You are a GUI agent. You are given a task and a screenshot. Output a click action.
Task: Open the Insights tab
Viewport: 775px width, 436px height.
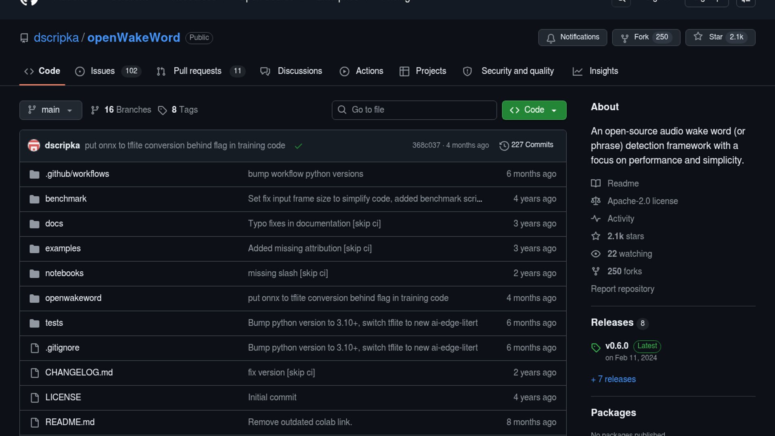(x=603, y=71)
